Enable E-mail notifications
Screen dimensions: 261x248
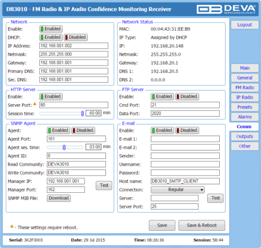(162, 130)
